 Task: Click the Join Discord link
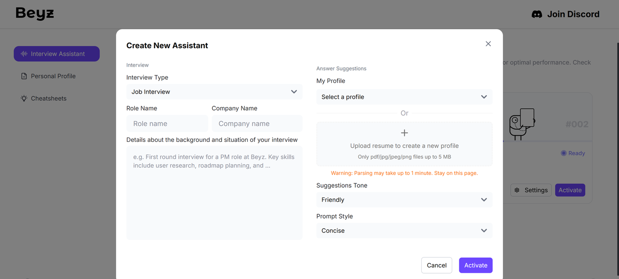pyautogui.click(x=573, y=14)
